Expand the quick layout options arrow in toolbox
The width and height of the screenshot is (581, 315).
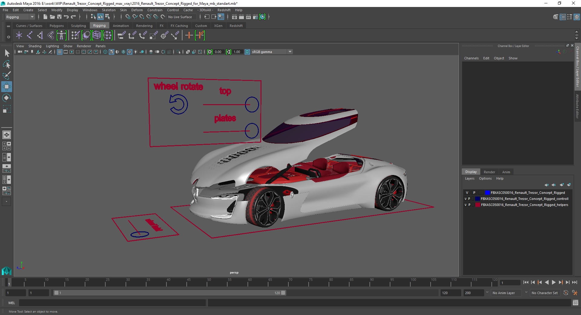coord(7,201)
